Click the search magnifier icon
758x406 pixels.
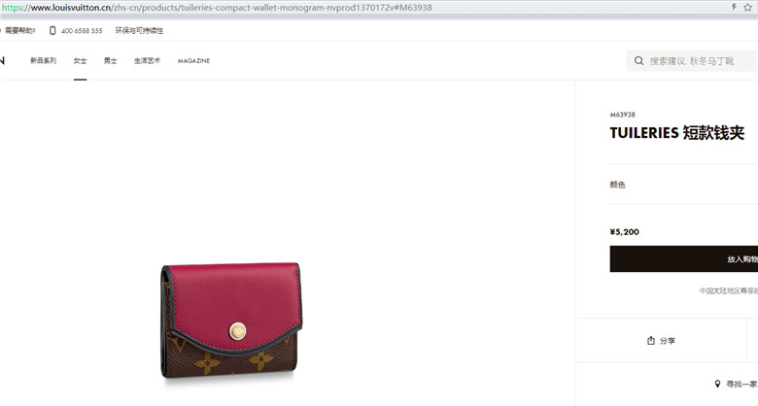pyautogui.click(x=638, y=61)
